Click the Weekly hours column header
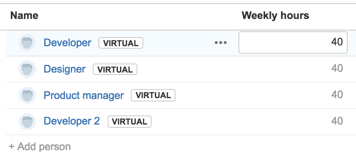 [x=275, y=16]
